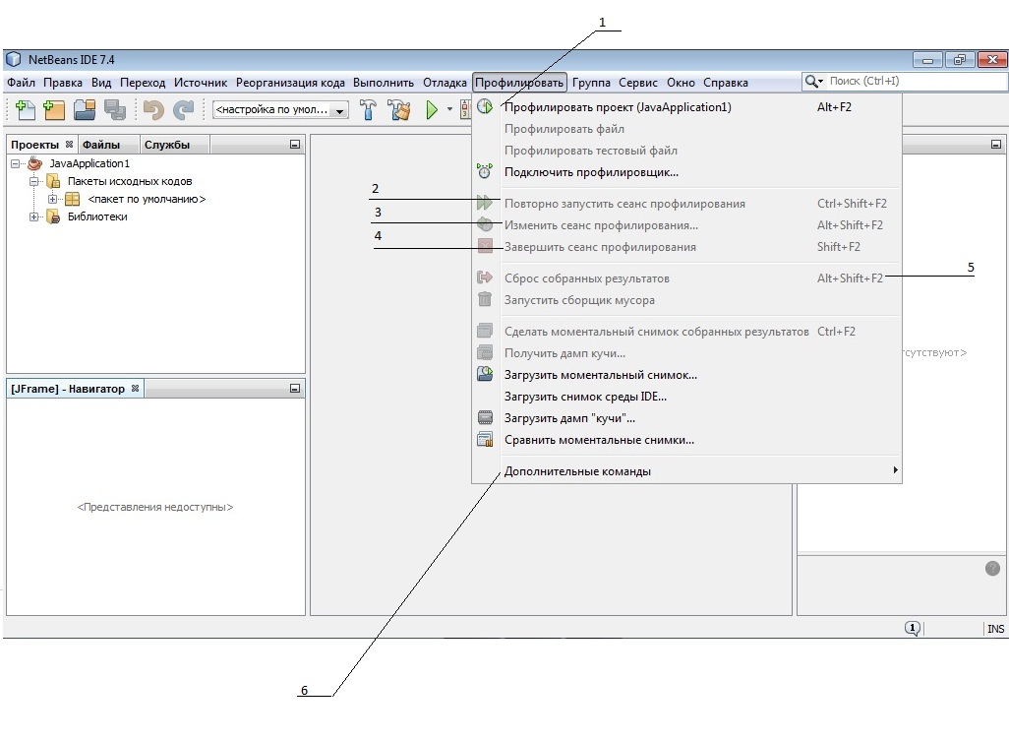1009x741 pixels.
Task: Open the Переход menu
Action: pos(143,83)
